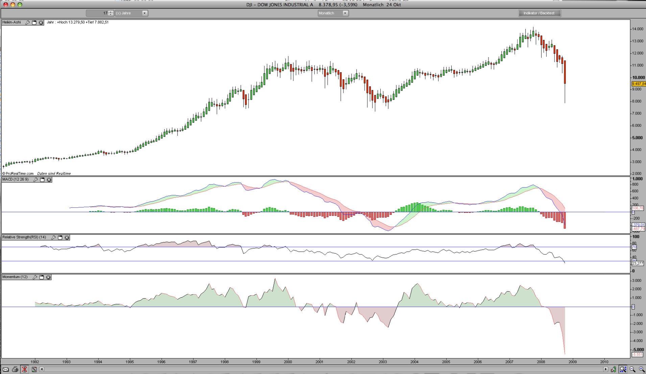Click the horizontal chart scrollbar track
646x374 pixels.
(324, 369)
